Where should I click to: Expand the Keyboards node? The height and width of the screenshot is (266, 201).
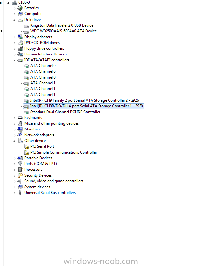[x=14, y=118]
